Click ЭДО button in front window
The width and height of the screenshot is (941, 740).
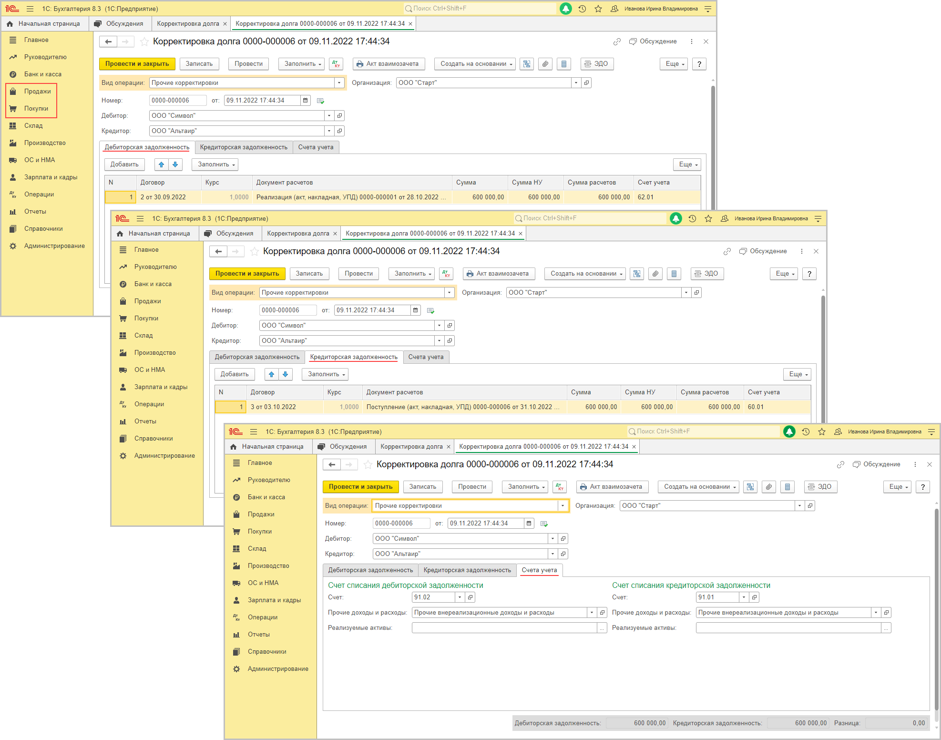[820, 487]
